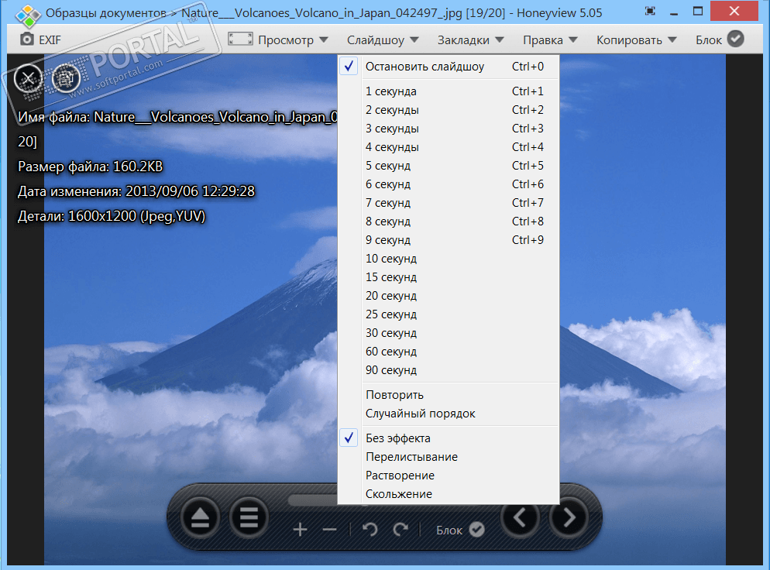Close the Honeyview window
This screenshot has width=770, height=570.
734,11
